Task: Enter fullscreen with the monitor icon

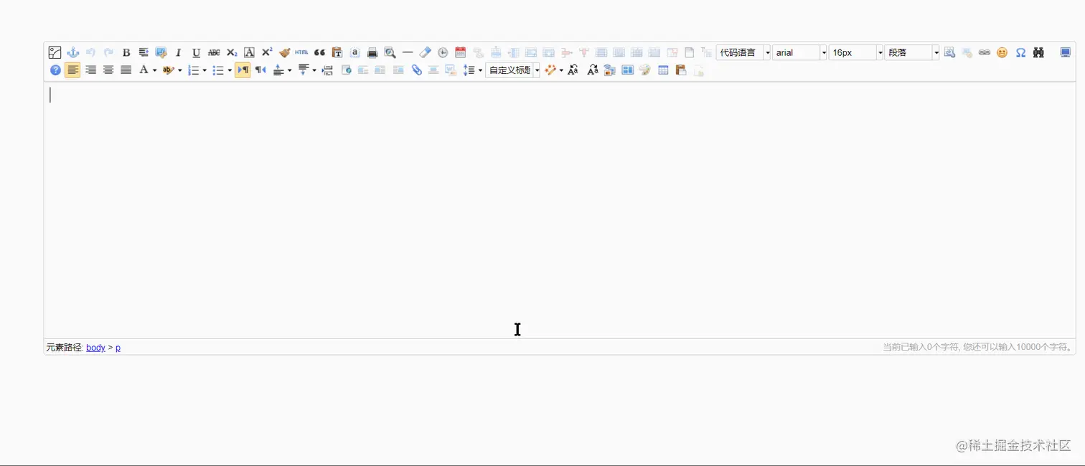Action: tap(1066, 52)
